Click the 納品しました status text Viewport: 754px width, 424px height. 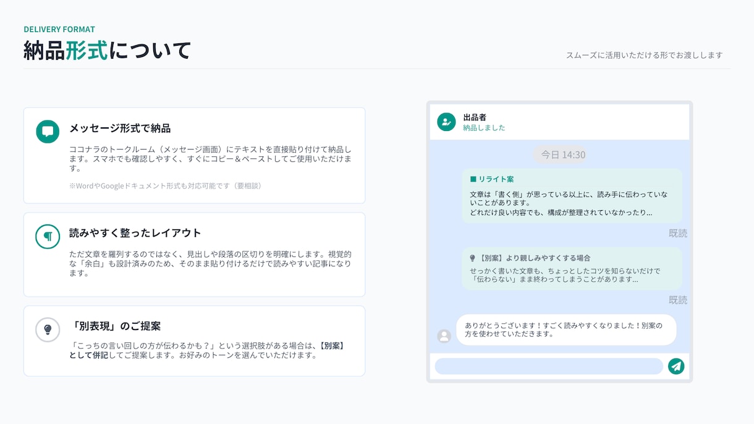(x=484, y=128)
